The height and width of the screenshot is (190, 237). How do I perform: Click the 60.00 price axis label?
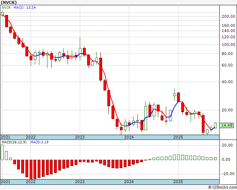pos(227,65)
